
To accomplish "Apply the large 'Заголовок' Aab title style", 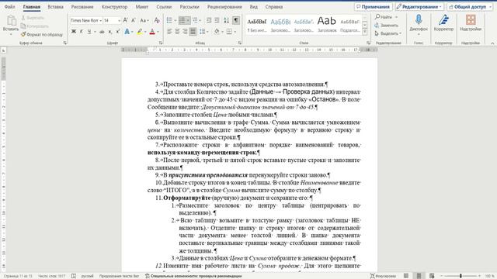I will pyautogui.click(x=326, y=25).
